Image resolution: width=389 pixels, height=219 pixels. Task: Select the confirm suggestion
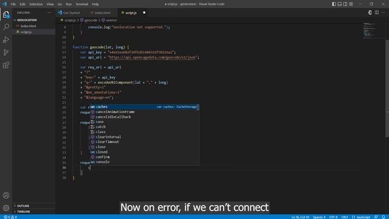point(145,157)
